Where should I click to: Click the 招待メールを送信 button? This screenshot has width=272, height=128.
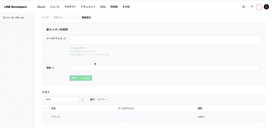[x=81, y=78]
